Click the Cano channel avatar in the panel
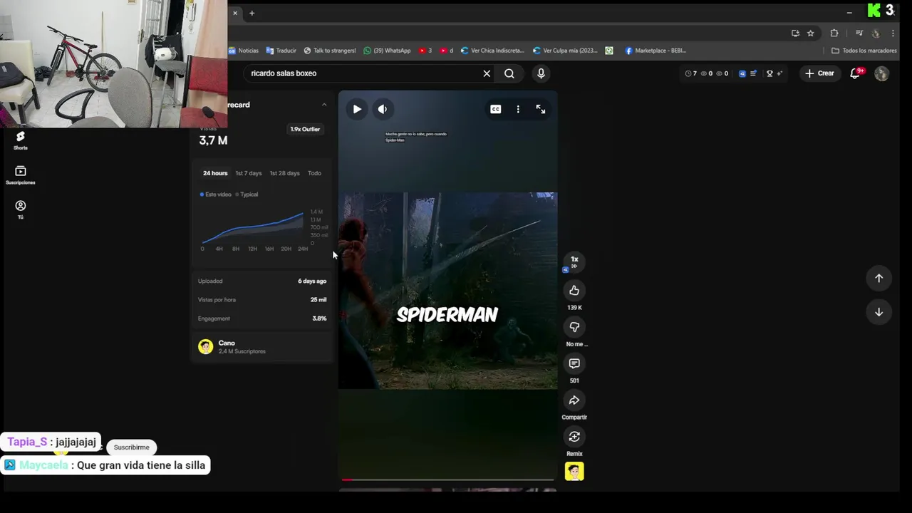Viewport: 912px width, 513px height. pyautogui.click(x=205, y=347)
